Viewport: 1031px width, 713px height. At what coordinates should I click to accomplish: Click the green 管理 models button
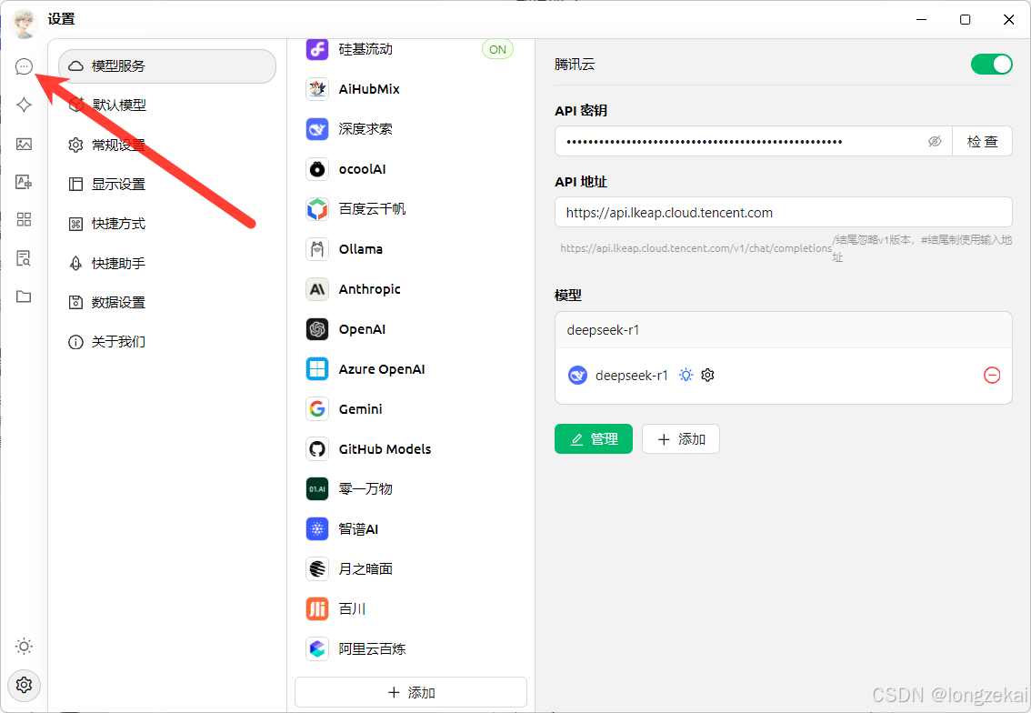[x=593, y=438]
